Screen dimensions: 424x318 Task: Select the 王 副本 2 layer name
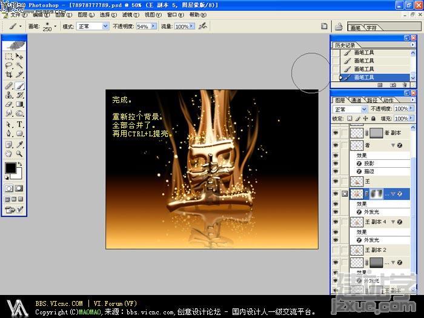pos(376,250)
